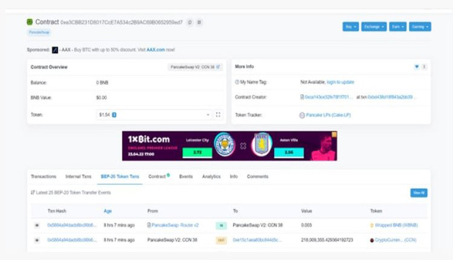This screenshot has height=260, width=453.
Task: Click the 0.003 value cell
Action: pyautogui.click(x=306, y=225)
